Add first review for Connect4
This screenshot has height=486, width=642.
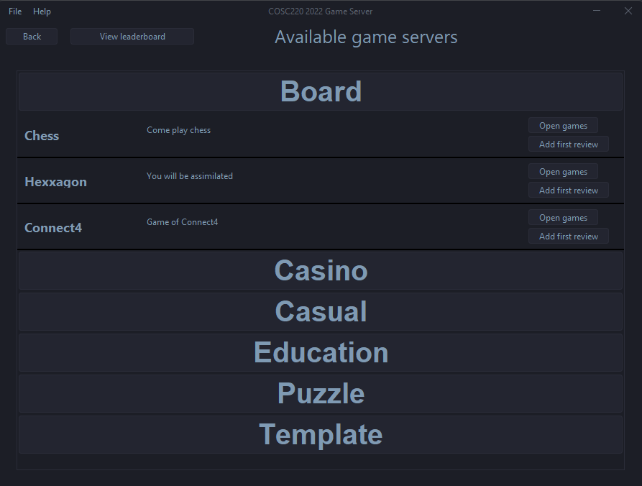click(568, 236)
